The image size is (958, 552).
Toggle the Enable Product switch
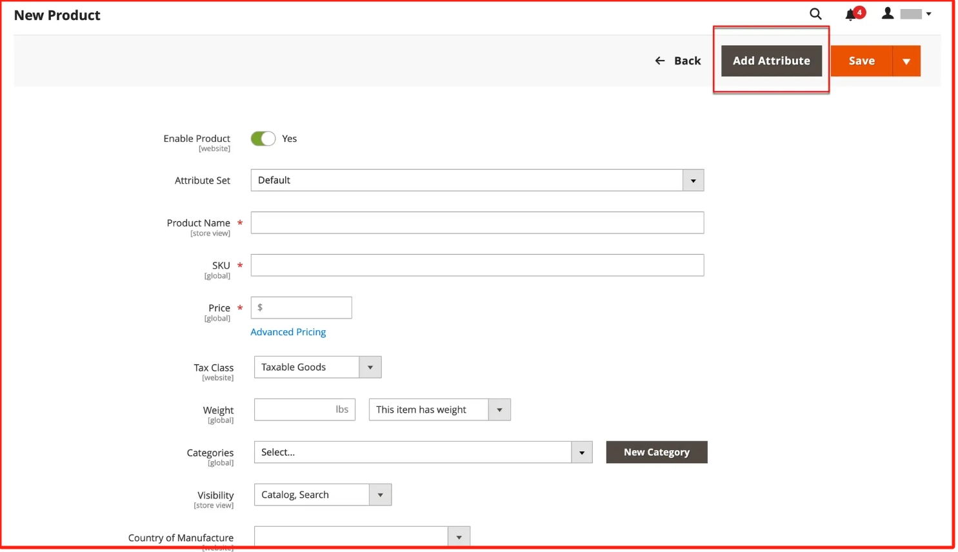pos(263,139)
